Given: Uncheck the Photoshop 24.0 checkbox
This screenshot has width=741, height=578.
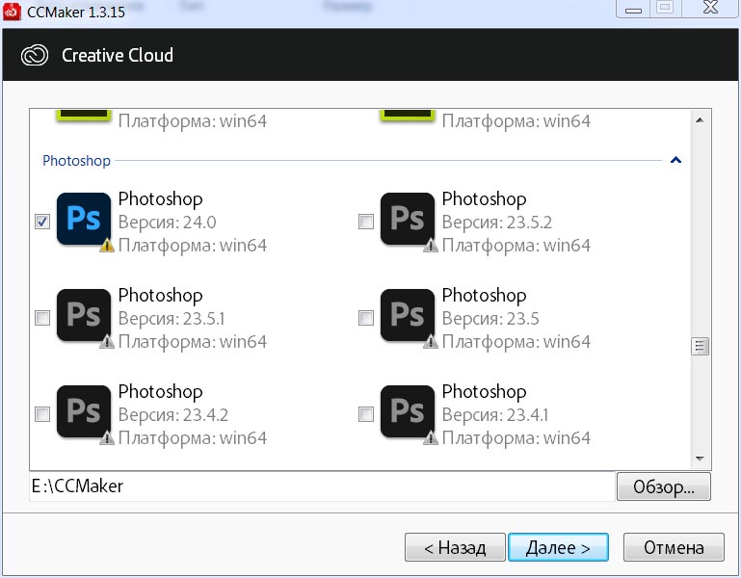Looking at the screenshot, I should [x=42, y=222].
